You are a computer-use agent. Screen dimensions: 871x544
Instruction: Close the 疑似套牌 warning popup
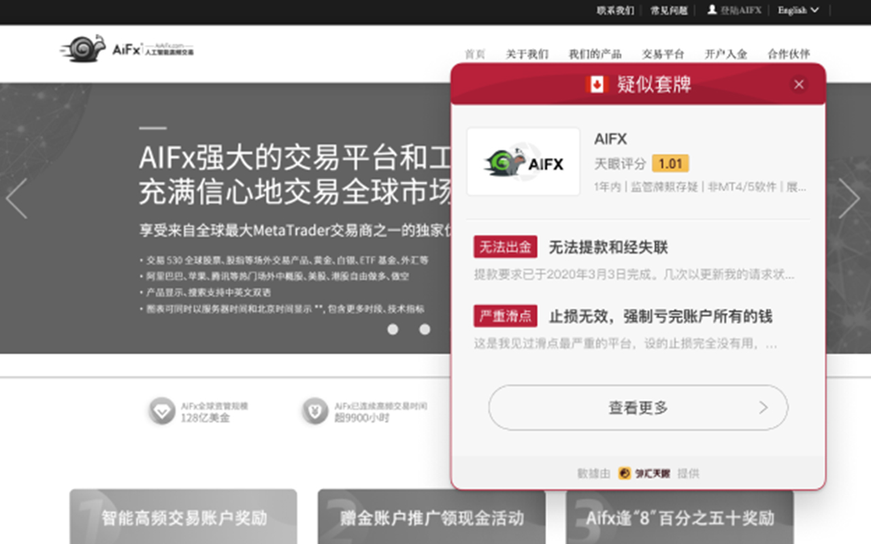coord(798,84)
